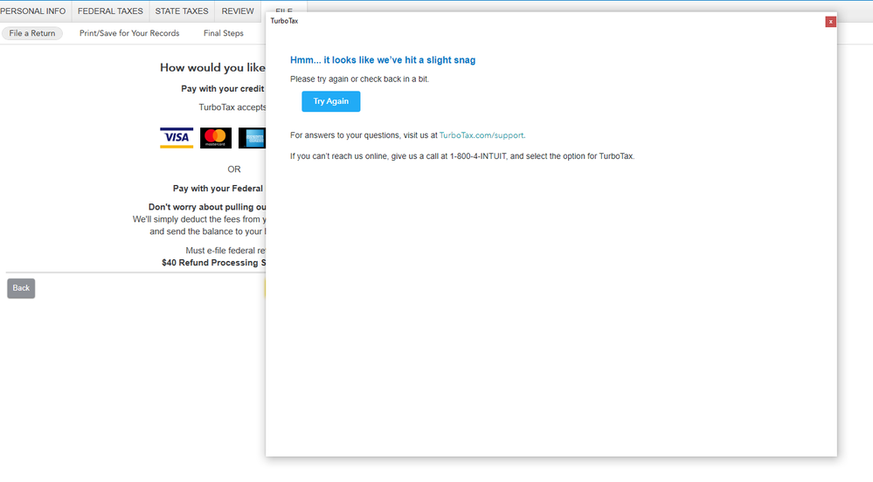Click the 'Must e-file federal' note
This screenshot has height=482, width=873.
pyautogui.click(x=225, y=251)
